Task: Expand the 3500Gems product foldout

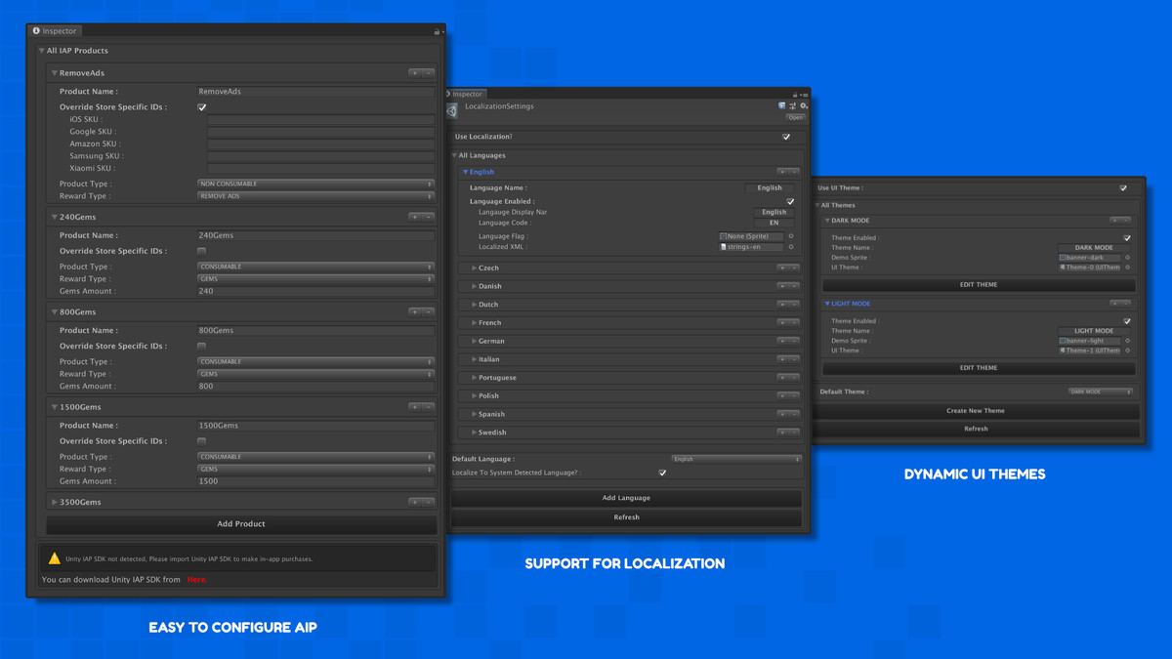Action: (x=55, y=502)
